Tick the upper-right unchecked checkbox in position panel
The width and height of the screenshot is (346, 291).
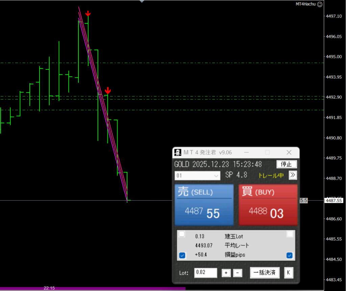click(290, 234)
